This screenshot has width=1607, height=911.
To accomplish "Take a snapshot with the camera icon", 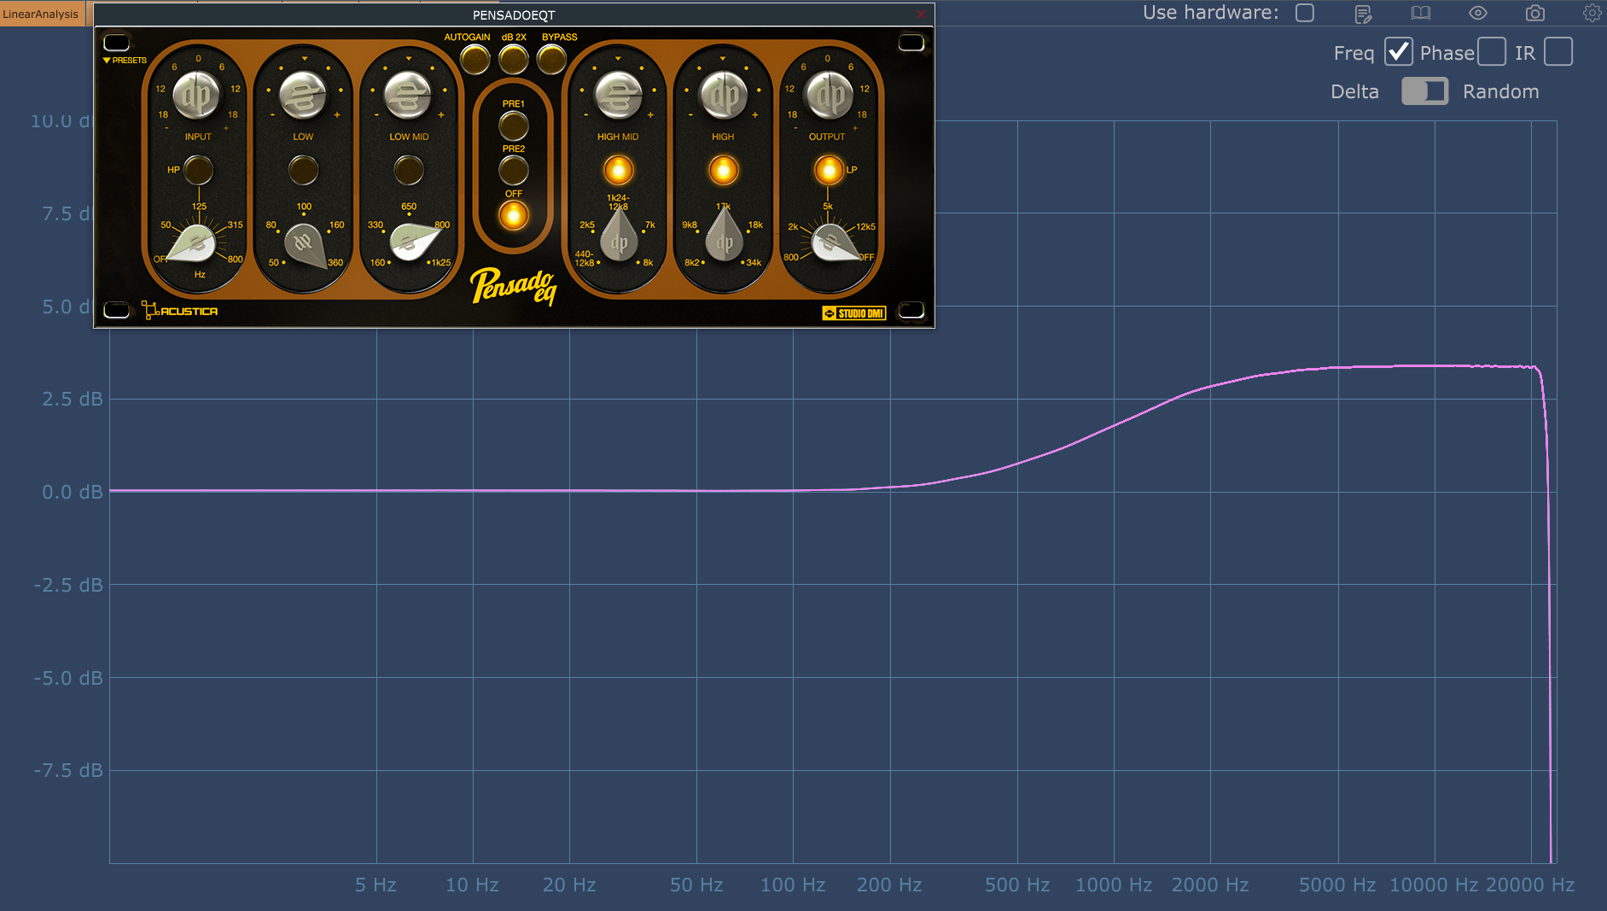I will [x=1535, y=13].
